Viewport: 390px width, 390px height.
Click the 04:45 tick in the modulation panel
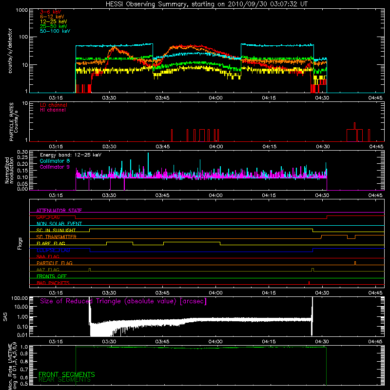pyautogui.click(x=375, y=195)
